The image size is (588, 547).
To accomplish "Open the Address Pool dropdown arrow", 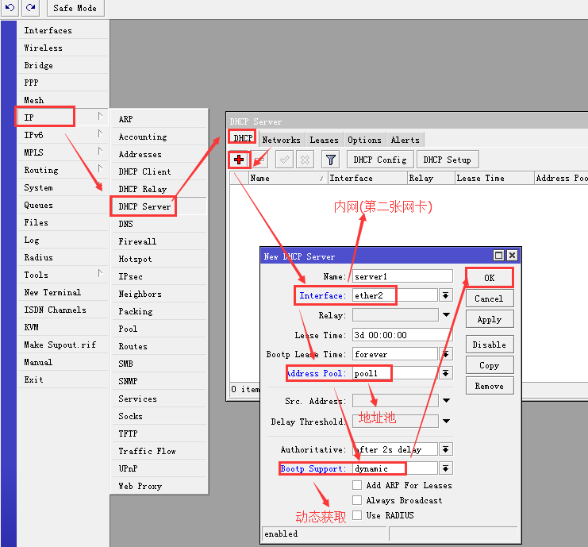I will coord(445,373).
